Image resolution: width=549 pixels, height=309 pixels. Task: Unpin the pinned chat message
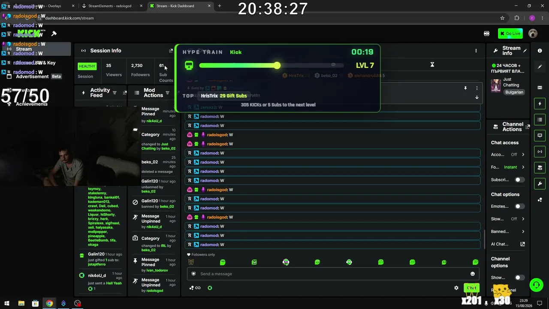point(465,88)
